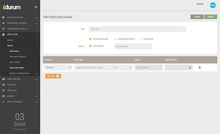Select the Tüm Ürünler radio option
220x134 pixels.
tap(141, 39)
